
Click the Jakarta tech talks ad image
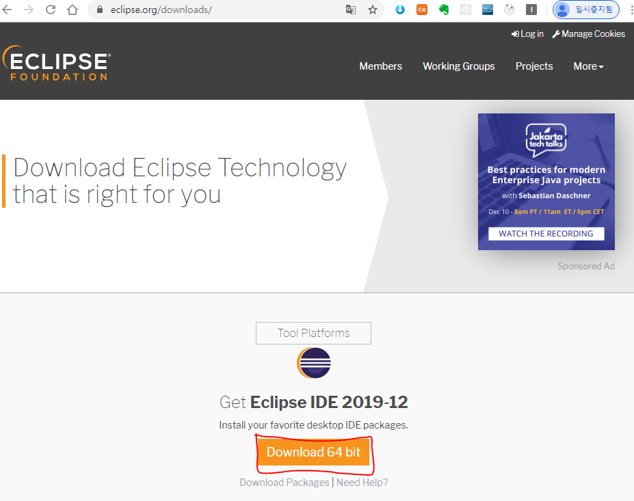(546, 181)
